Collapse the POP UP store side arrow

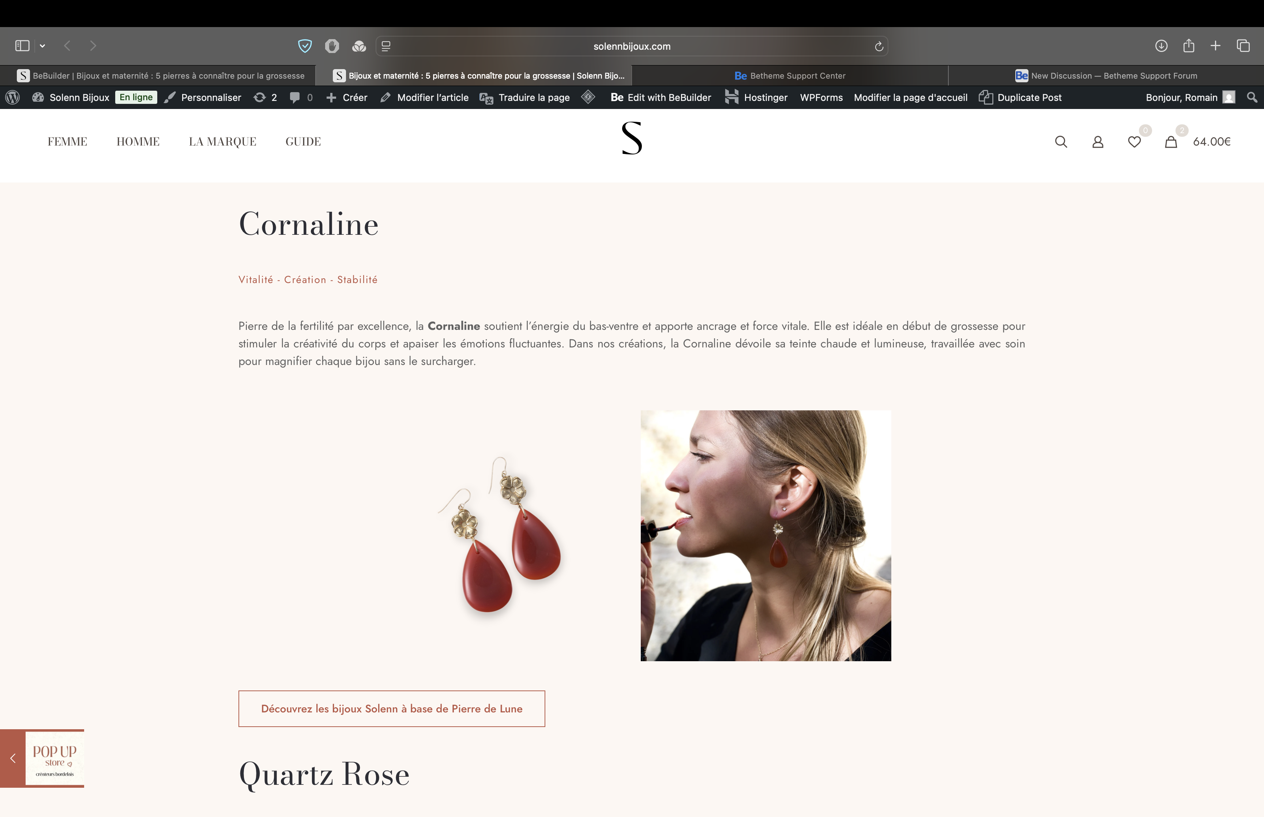(x=13, y=758)
